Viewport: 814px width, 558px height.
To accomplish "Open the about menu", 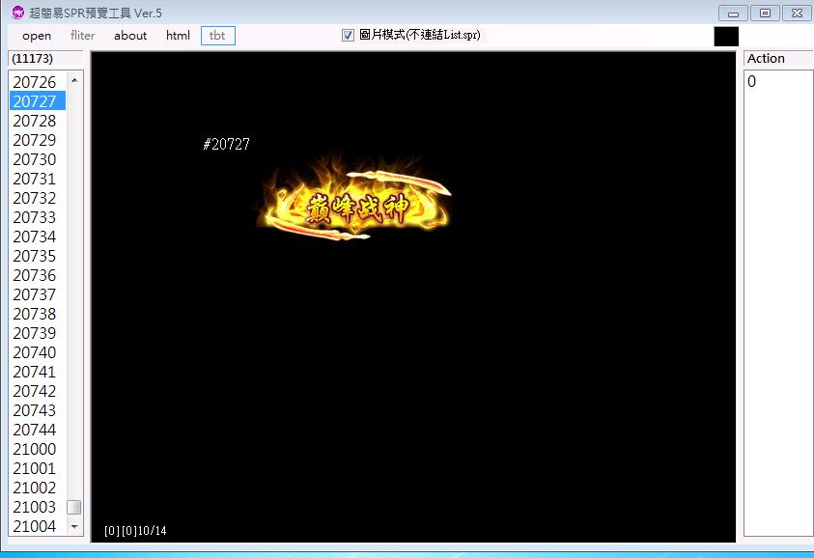I will pos(130,36).
